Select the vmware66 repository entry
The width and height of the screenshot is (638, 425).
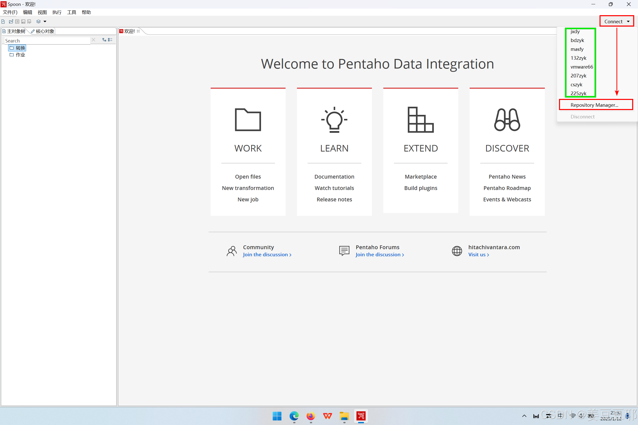point(582,67)
